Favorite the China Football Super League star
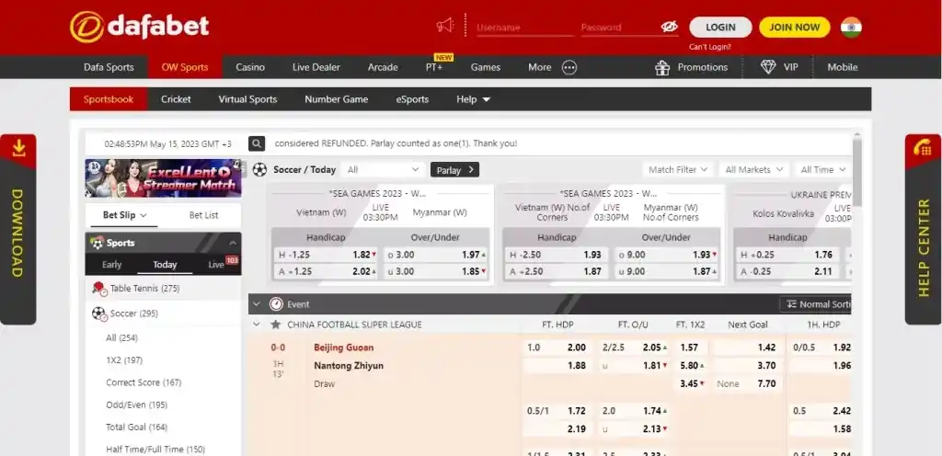This screenshot has height=456, width=942. [x=275, y=325]
